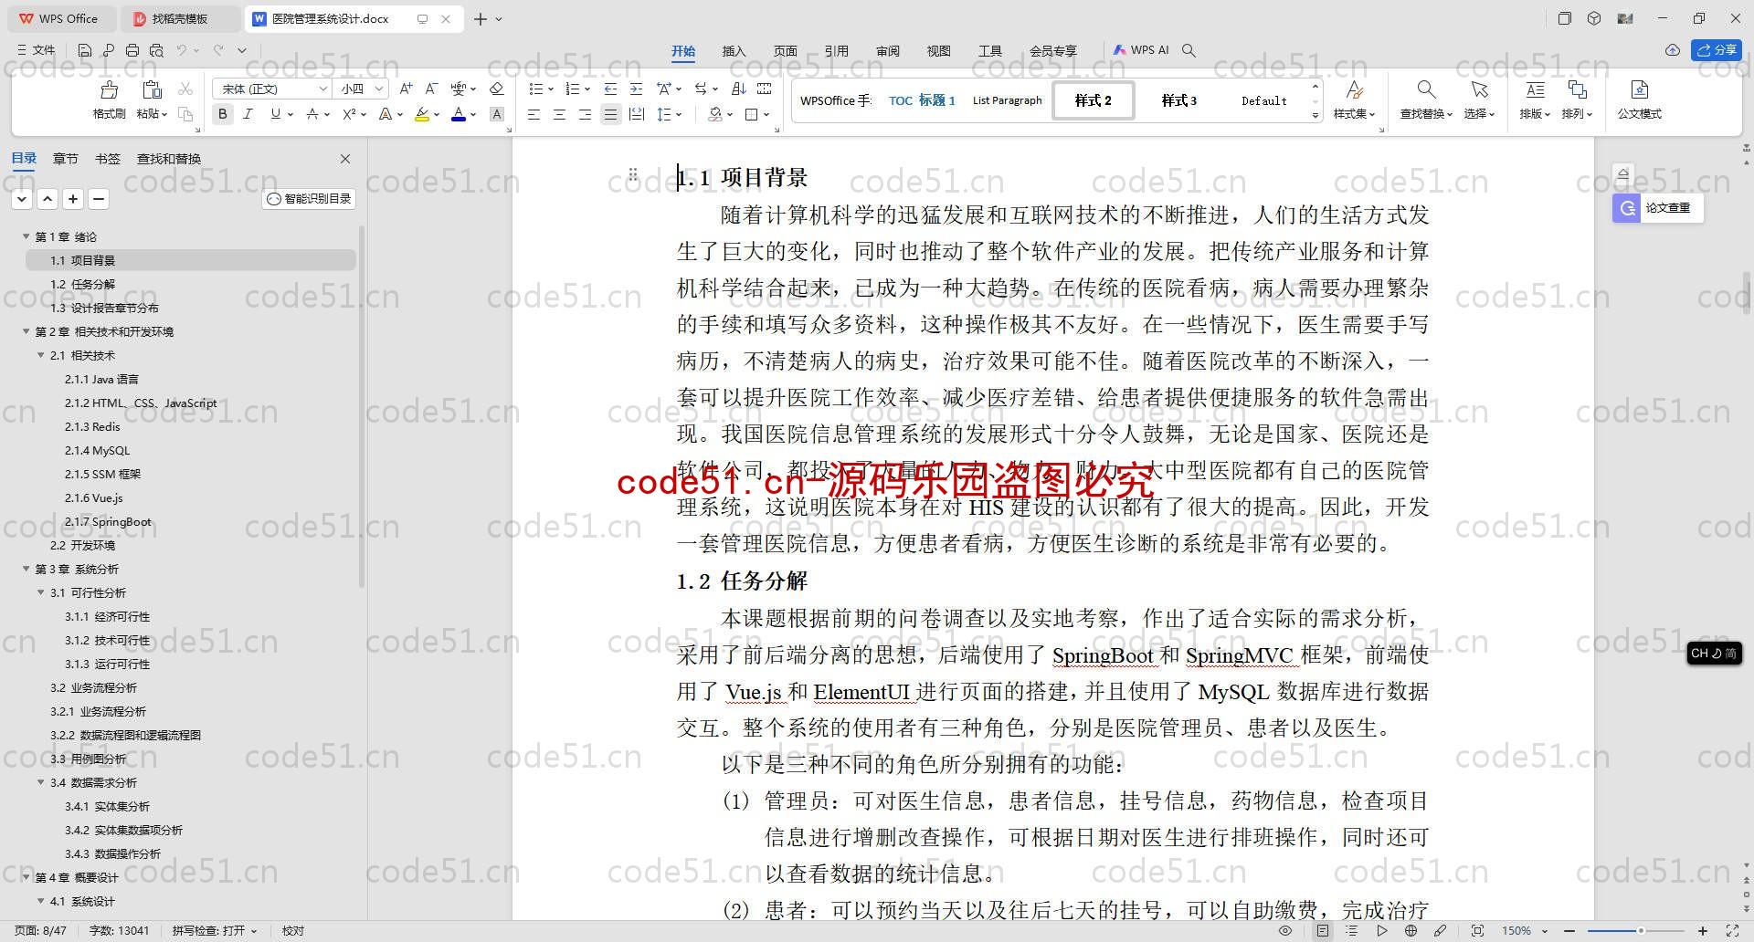Click the Sort (A-Z) icon

coord(739,89)
